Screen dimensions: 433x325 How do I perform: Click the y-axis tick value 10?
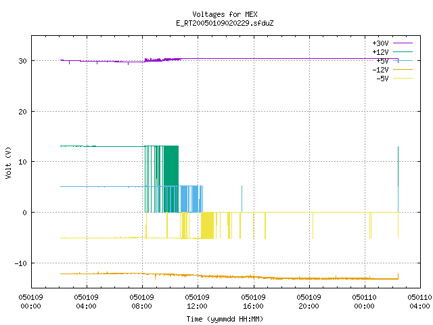22,162
